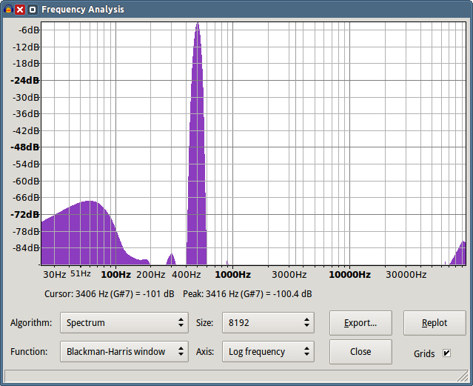Viewport: 473px width, 386px height.
Task: Click the Export... button
Action: [360, 323]
